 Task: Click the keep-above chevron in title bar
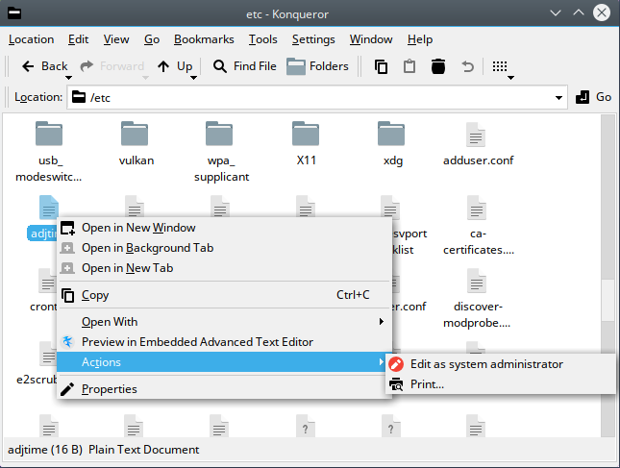click(579, 13)
